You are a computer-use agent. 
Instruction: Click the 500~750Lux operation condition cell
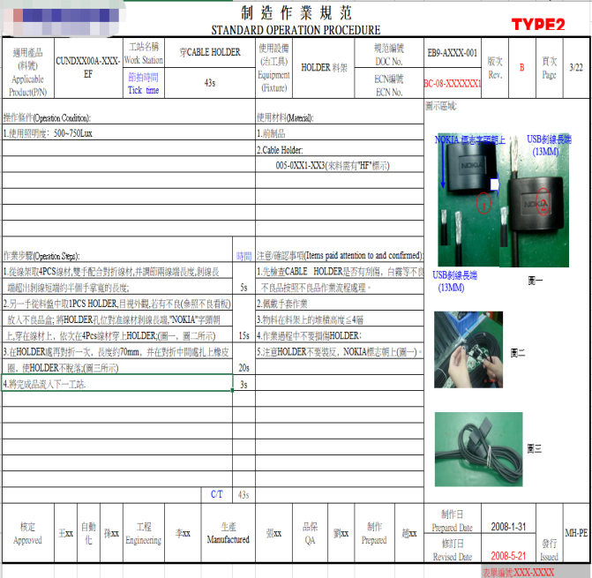128,133
